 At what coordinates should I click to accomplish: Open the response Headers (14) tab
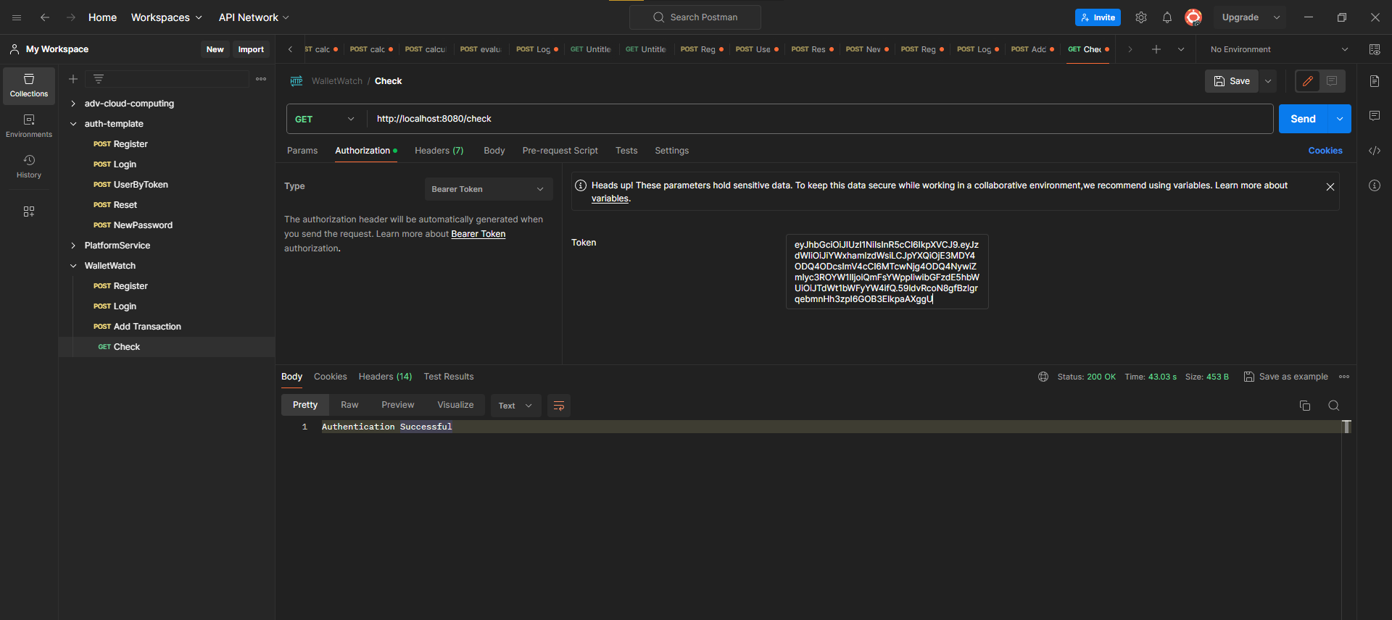click(x=385, y=377)
